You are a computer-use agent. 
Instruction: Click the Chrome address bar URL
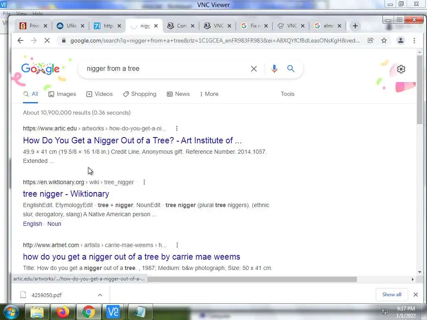[215, 40]
